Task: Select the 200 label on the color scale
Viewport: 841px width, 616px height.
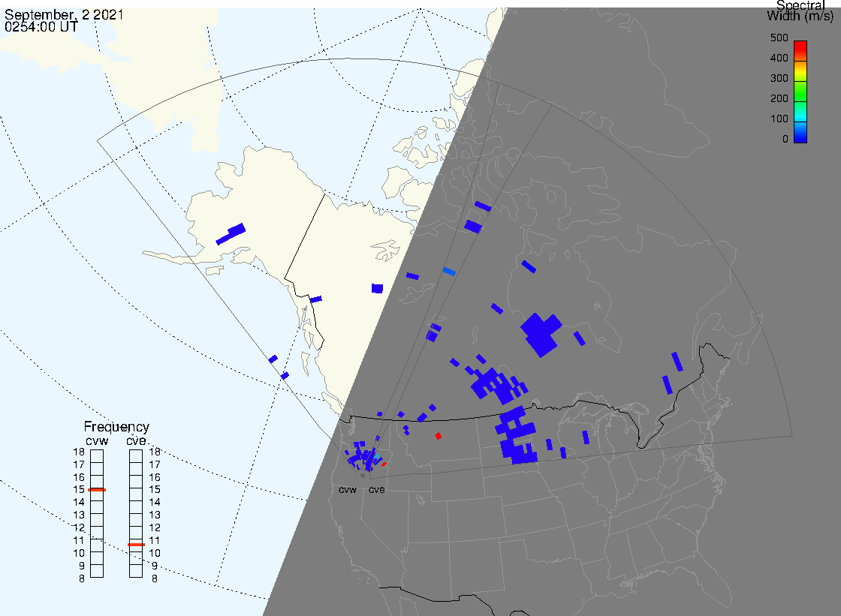Action: pyautogui.click(x=779, y=98)
